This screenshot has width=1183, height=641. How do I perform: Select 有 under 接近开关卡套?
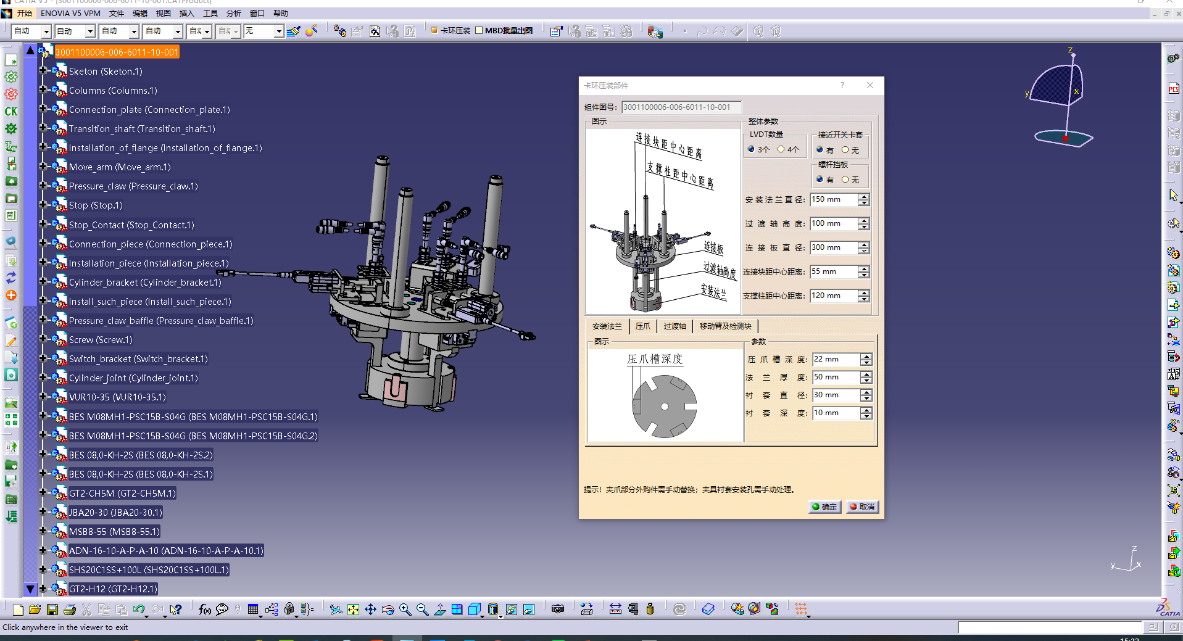pos(820,150)
